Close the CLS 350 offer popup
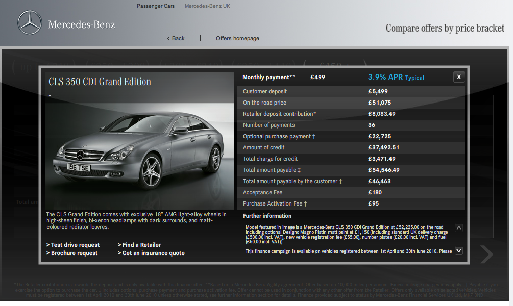This screenshot has width=513, height=306. [x=459, y=77]
